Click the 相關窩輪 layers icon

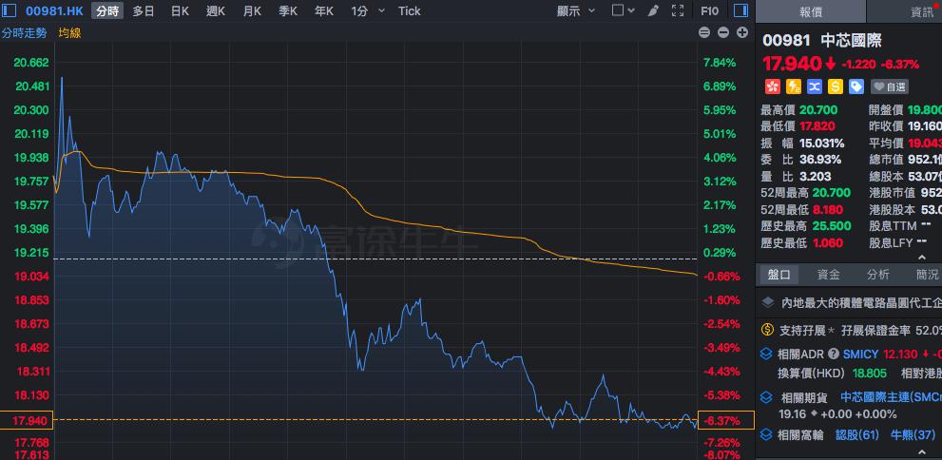766,434
